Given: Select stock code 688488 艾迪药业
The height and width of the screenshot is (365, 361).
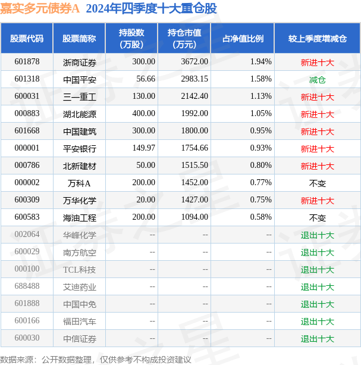Looking at the screenshot, I should 27,286.
